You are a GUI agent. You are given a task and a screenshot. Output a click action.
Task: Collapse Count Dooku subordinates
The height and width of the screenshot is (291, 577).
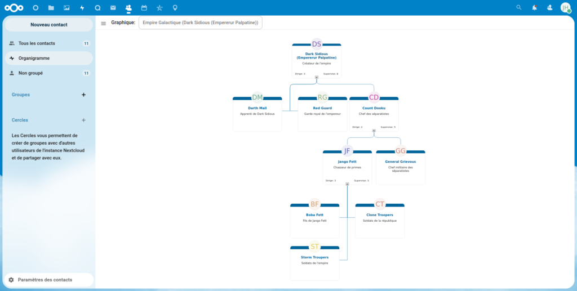pos(374,131)
